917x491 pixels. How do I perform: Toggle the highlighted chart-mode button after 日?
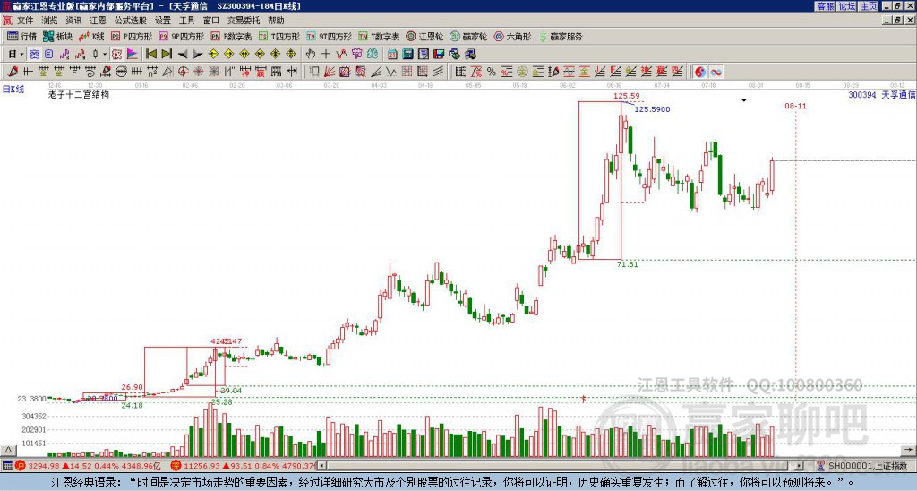point(34,55)
